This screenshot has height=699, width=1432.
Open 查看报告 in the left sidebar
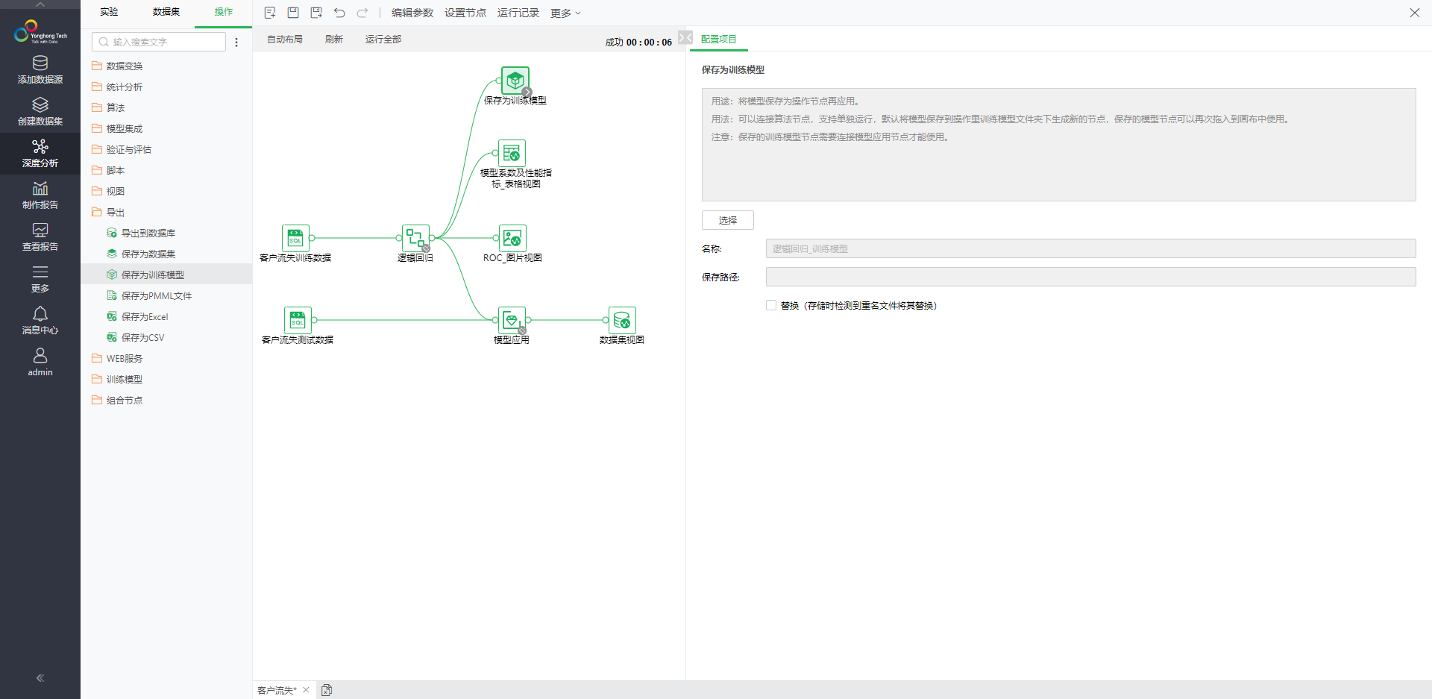point(40,236)
